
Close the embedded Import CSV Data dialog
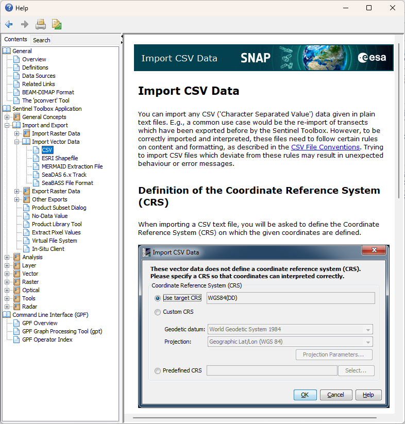tap(374, 250)
